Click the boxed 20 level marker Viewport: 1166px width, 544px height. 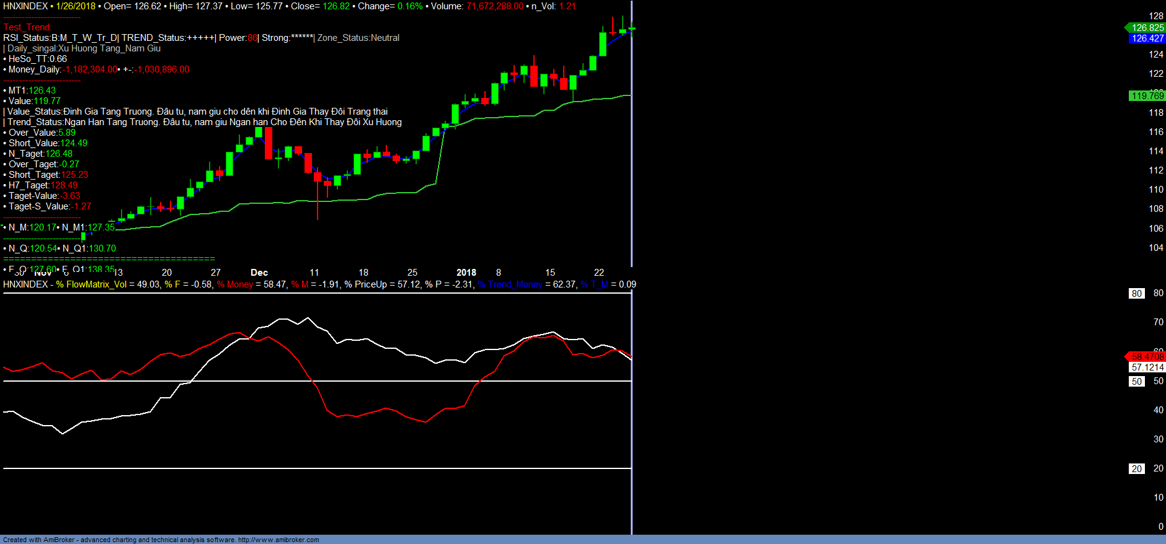pos(1136,469)
